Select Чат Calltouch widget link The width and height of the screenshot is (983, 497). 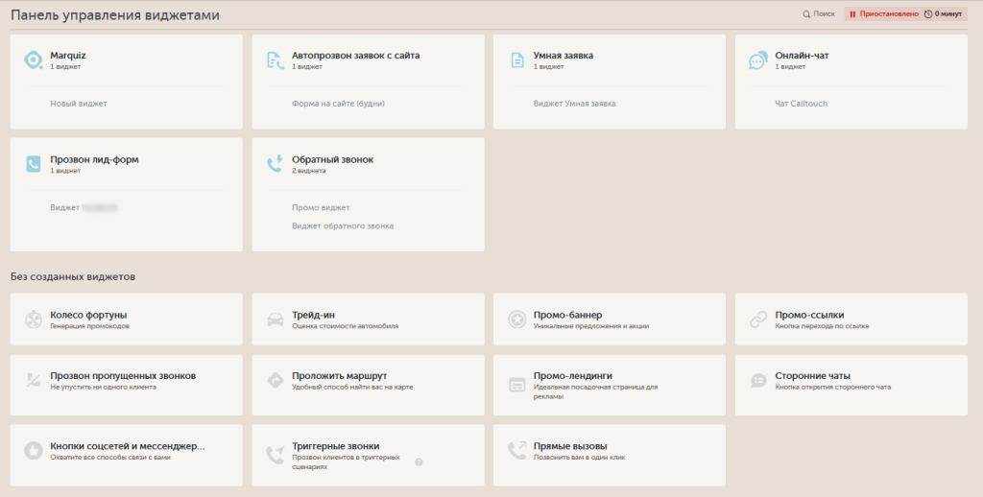(801, 103)
